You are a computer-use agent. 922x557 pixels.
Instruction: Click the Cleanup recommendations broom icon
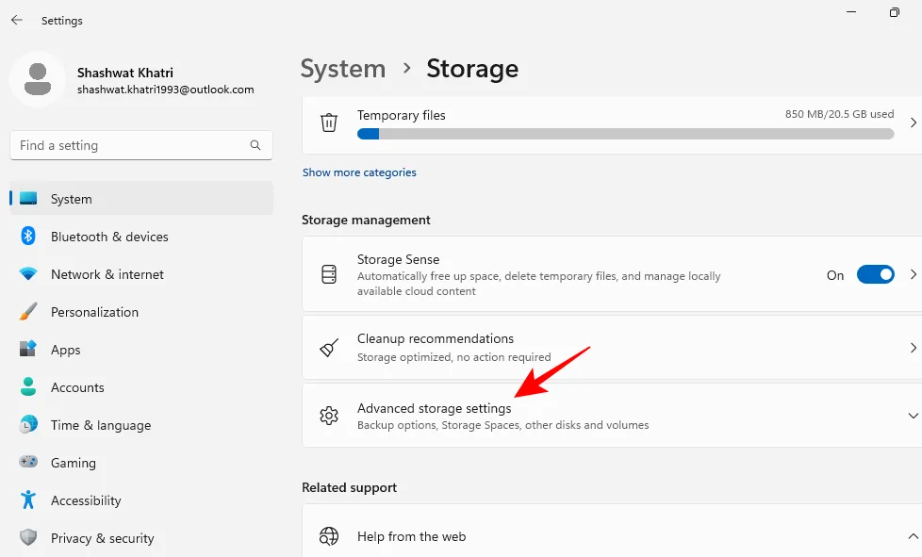click(329, 348)
